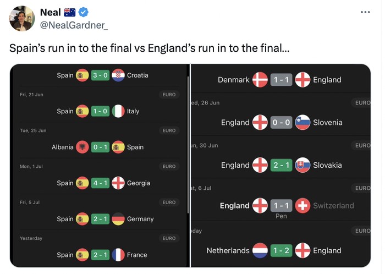Click the Netherlands flag icon
Viewport: 385px width, 274px height.
pos(260,250)
